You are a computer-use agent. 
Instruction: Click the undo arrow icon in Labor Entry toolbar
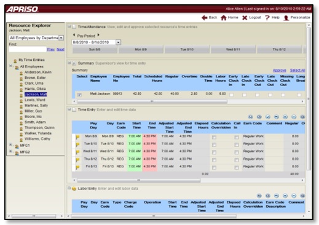click(x=277, y=195)
